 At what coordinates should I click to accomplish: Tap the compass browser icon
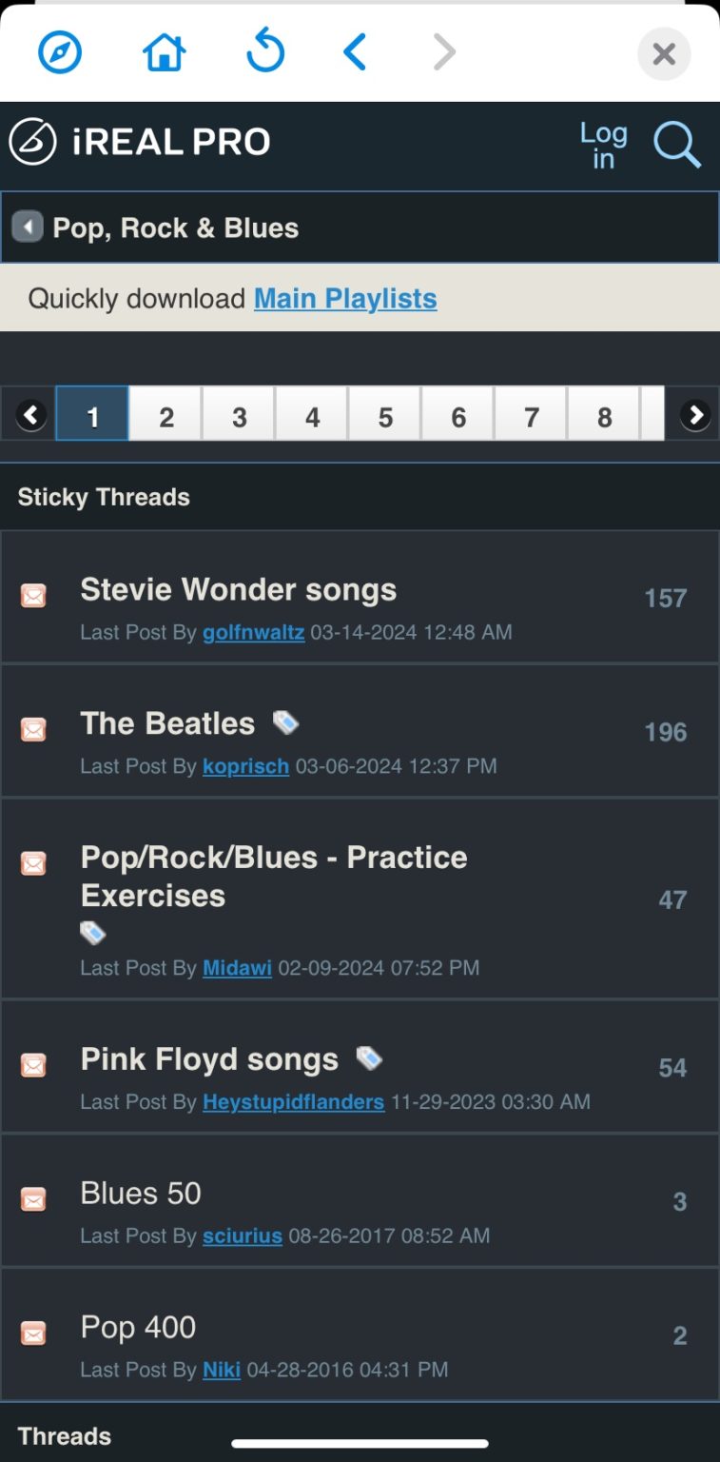point(60,53)
